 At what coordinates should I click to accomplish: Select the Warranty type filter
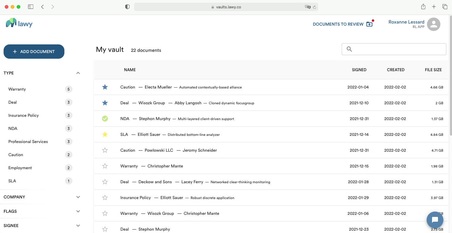[x=17, y=89]
